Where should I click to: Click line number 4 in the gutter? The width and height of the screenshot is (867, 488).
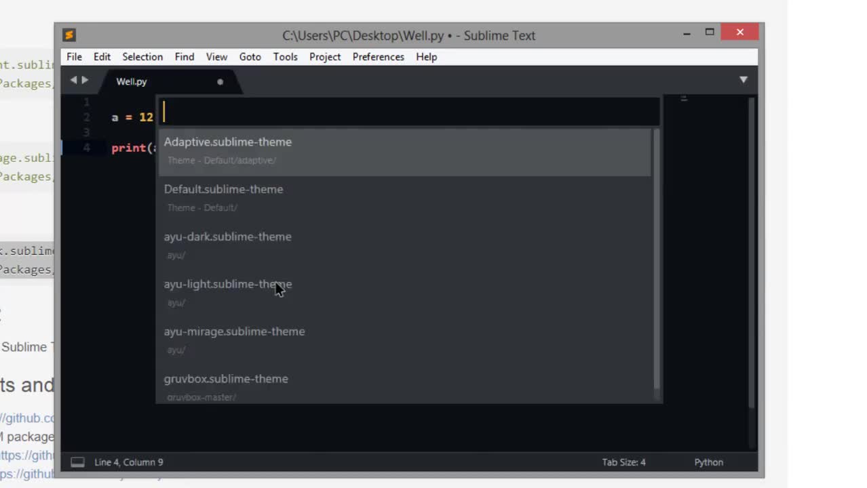coord(86,148)
